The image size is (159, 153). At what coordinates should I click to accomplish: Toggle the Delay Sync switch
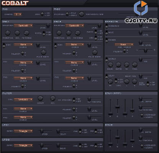coord(116,81)
